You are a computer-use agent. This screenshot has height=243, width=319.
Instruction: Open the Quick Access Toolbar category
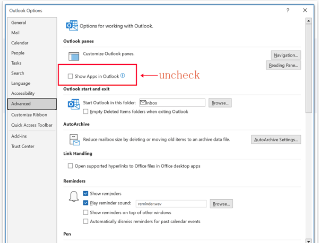[x=32, y=125]
